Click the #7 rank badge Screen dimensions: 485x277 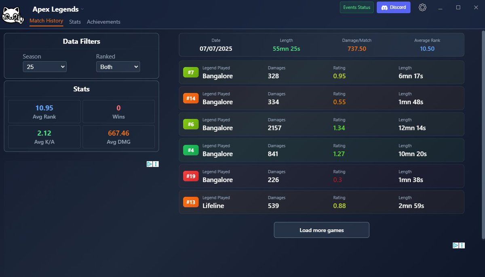(x=191, y=72)
